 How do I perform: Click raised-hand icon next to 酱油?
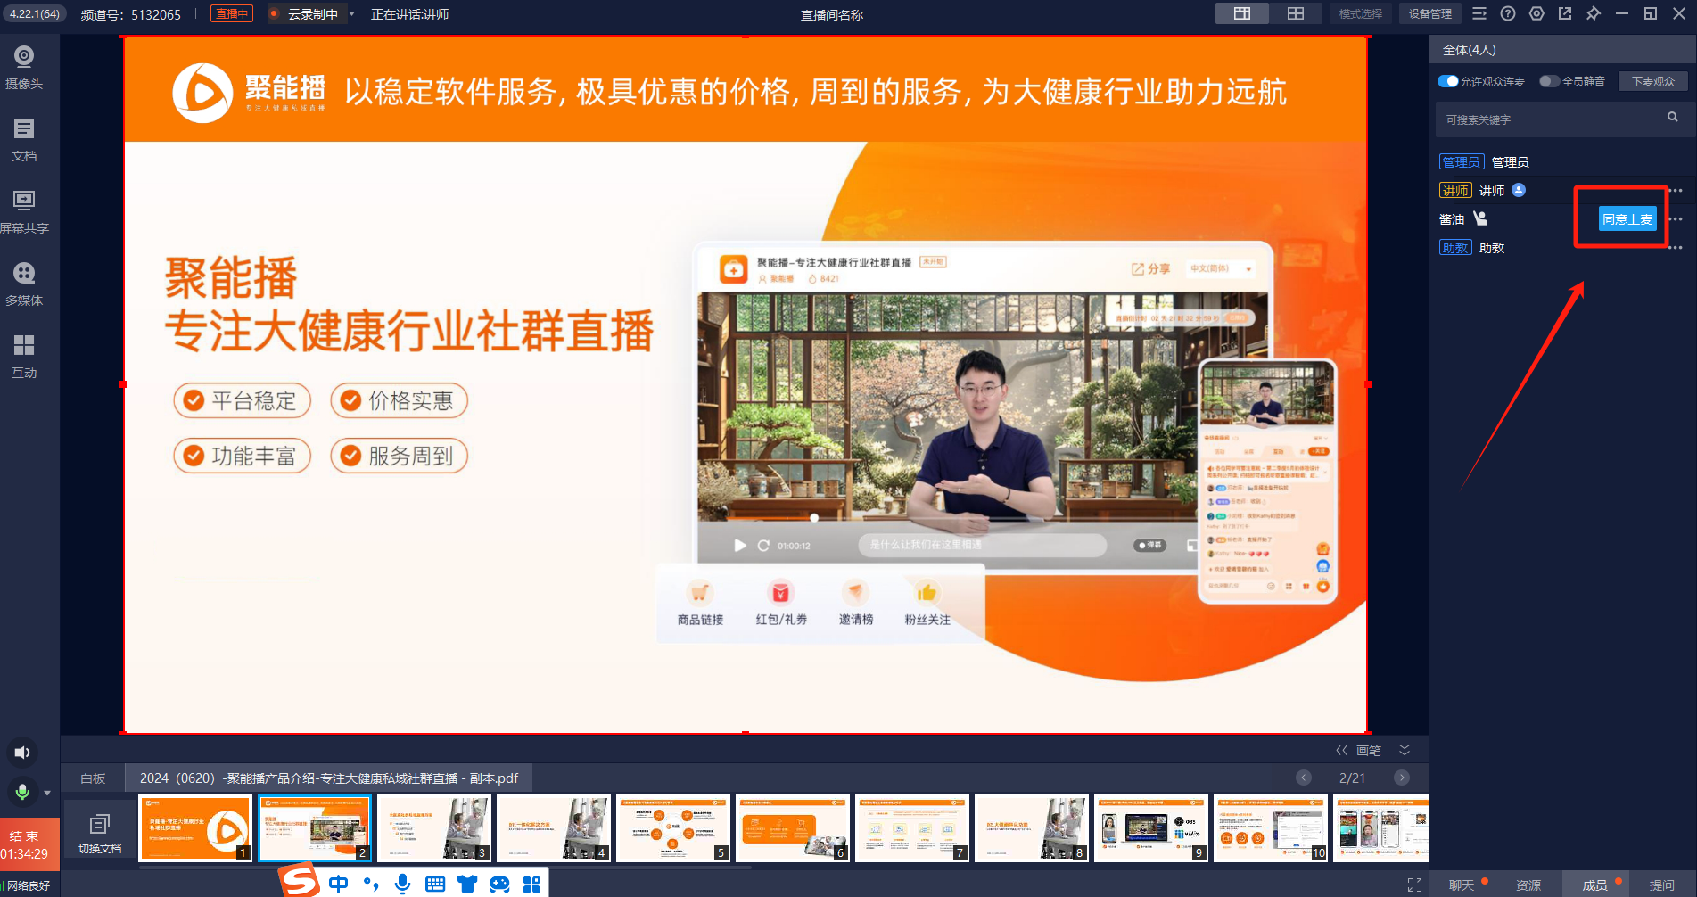[1480, 218]
